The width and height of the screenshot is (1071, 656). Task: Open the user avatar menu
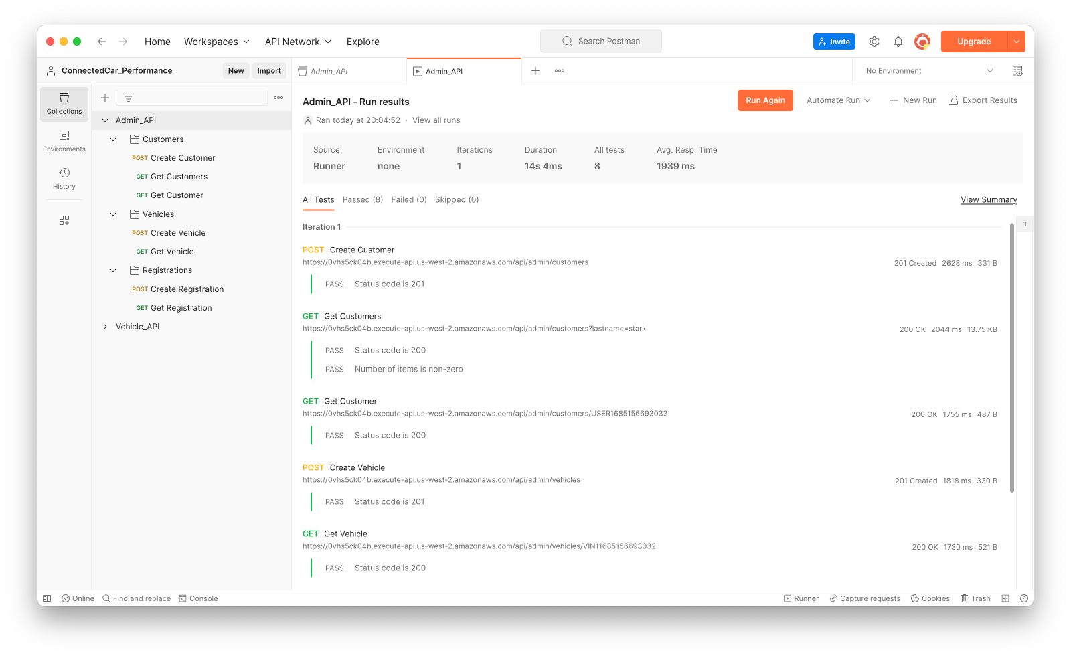(922, 42)
